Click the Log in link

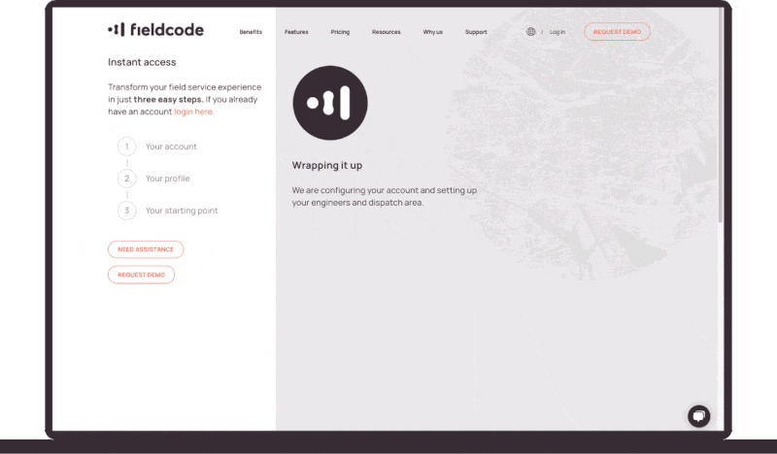[557, 32]
